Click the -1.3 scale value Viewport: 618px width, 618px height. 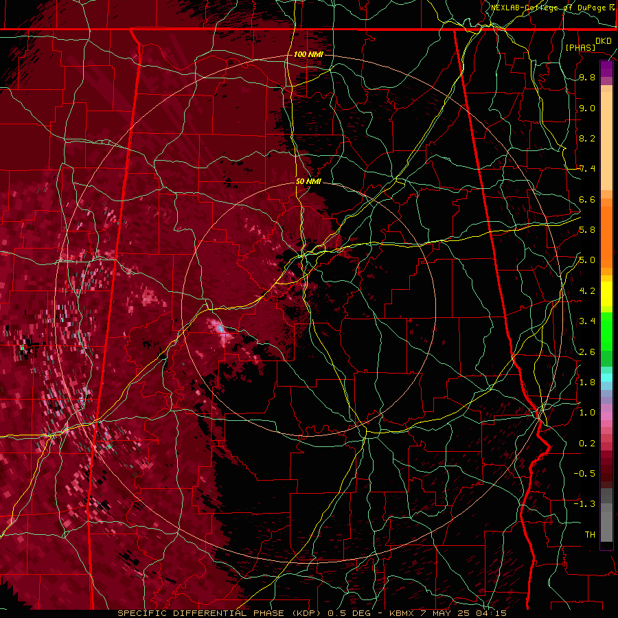(x=584, y=504)
